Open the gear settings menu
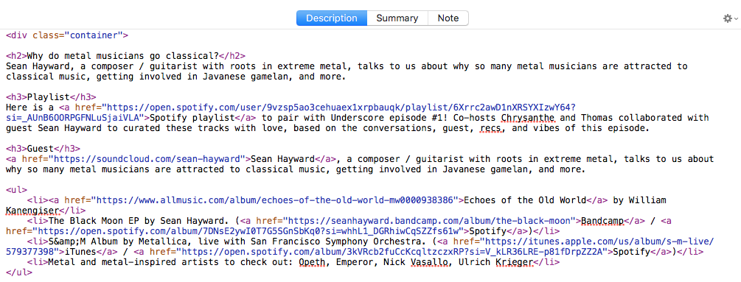This screenshot has width=741, height=282. tap(728, 18)
